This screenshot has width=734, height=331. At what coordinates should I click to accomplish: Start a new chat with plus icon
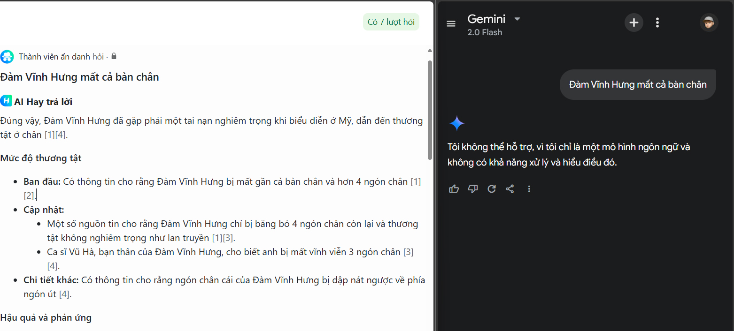click(x=634, y=23)
